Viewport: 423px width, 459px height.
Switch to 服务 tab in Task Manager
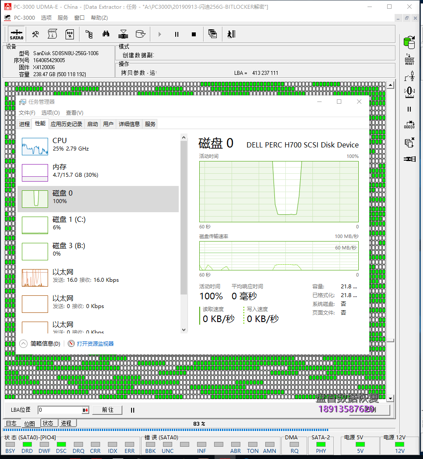[x=150, y=124]
